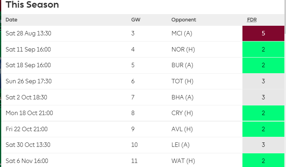Click the This Season heading
This screenshot has width=286, height=167.
point(32,5)
